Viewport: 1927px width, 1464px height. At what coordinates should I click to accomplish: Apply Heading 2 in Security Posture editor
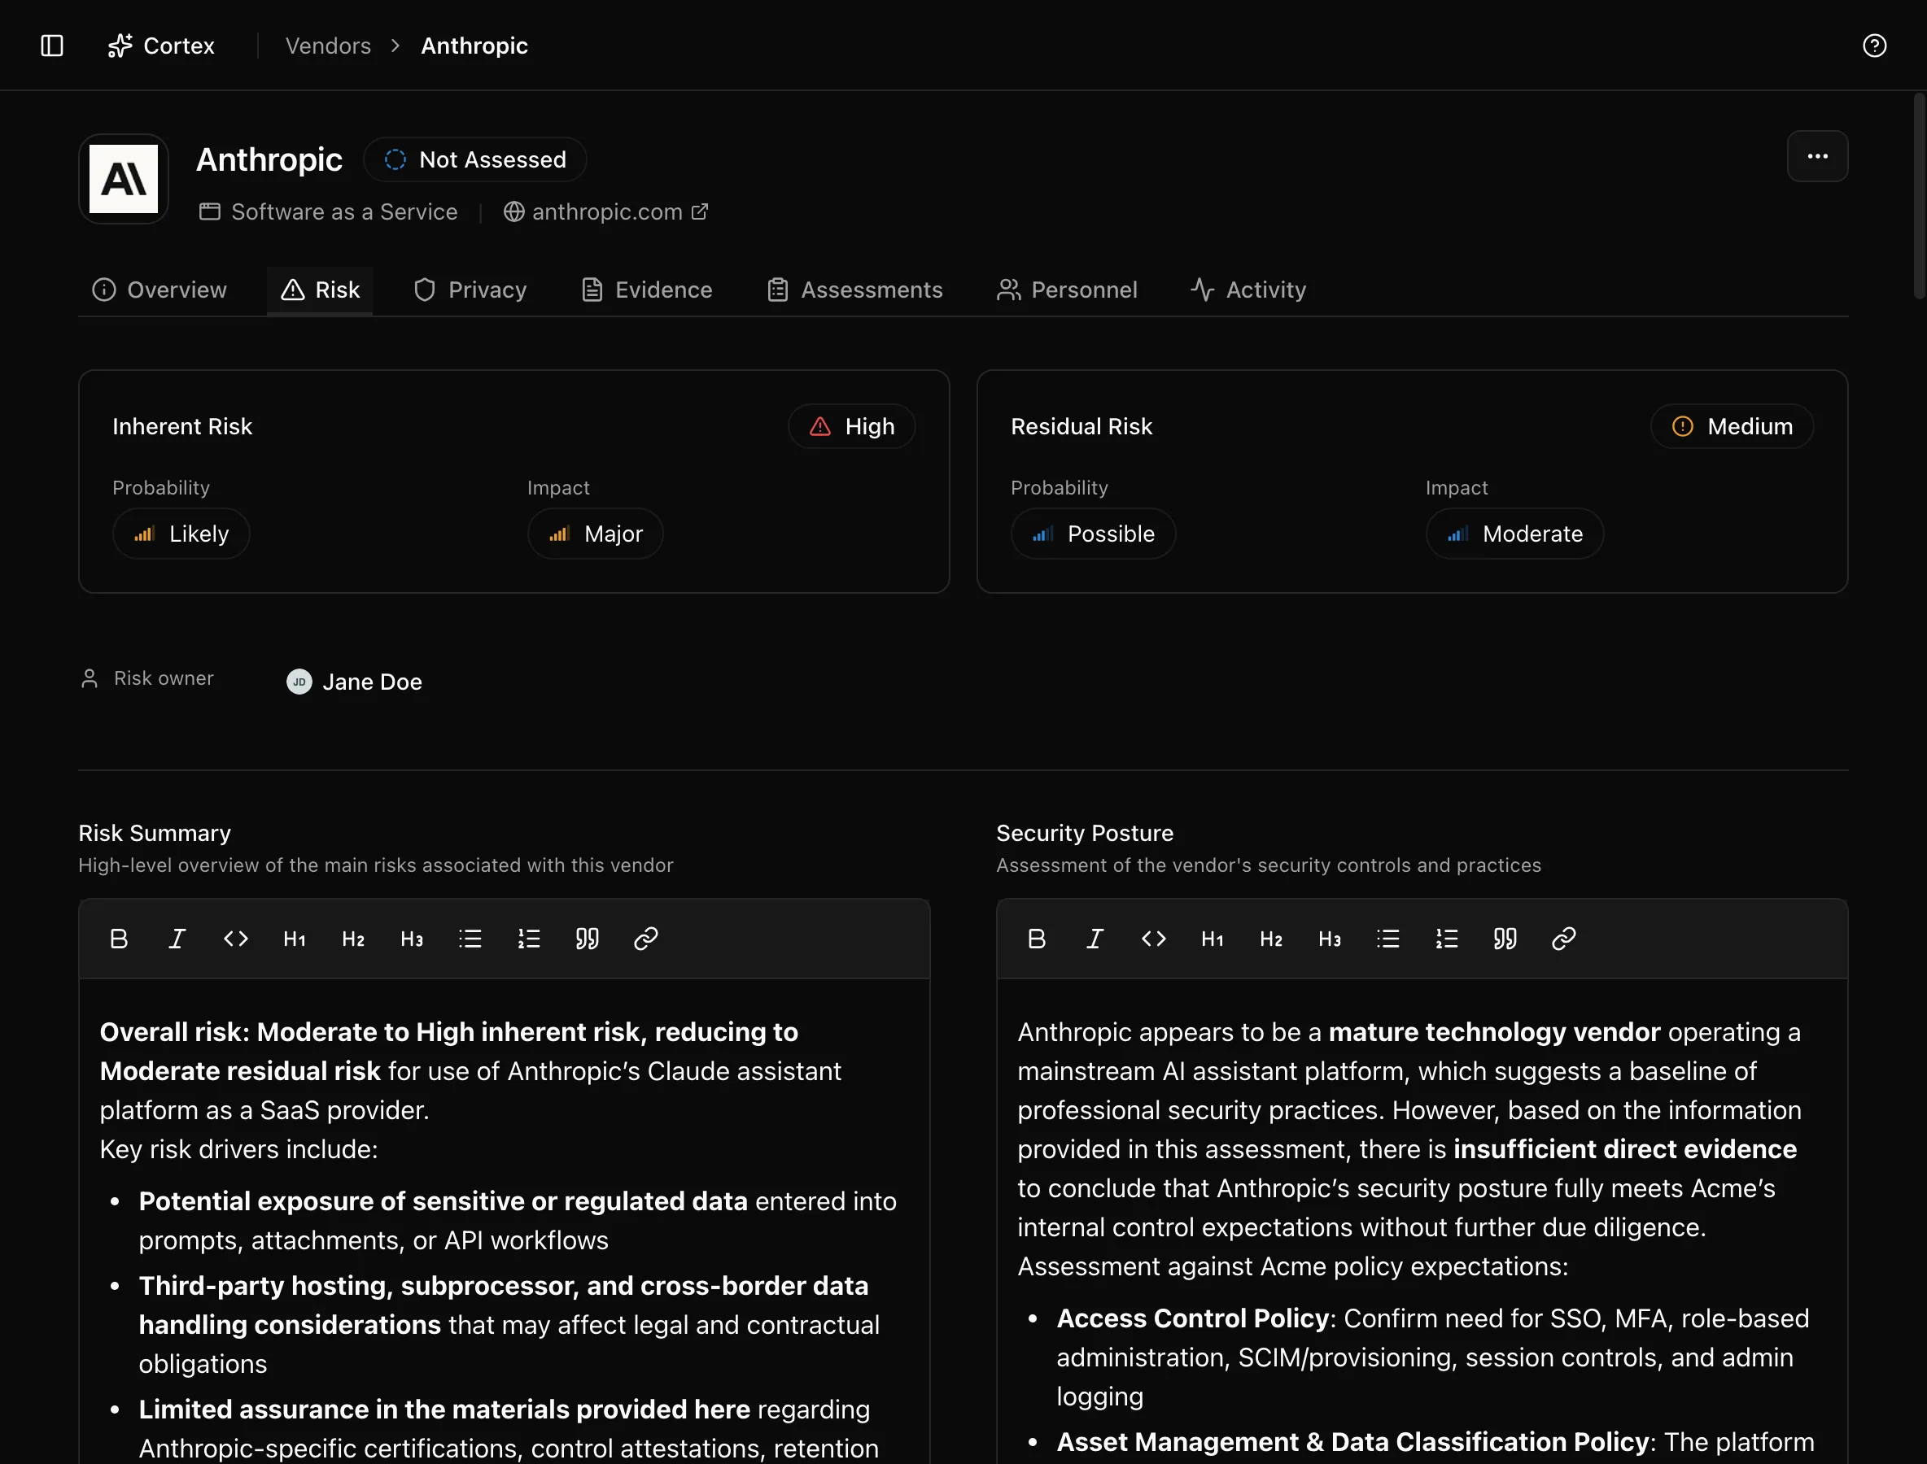(x=1271, y=939)
